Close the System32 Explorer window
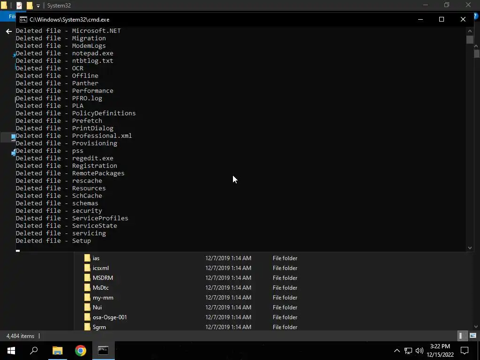The height and width of the screenshot is (360, 480). [x=468, y=5]
